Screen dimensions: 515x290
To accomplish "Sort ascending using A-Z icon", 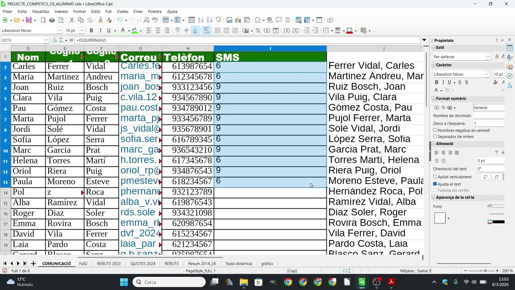I will click(x=201, y=20).
